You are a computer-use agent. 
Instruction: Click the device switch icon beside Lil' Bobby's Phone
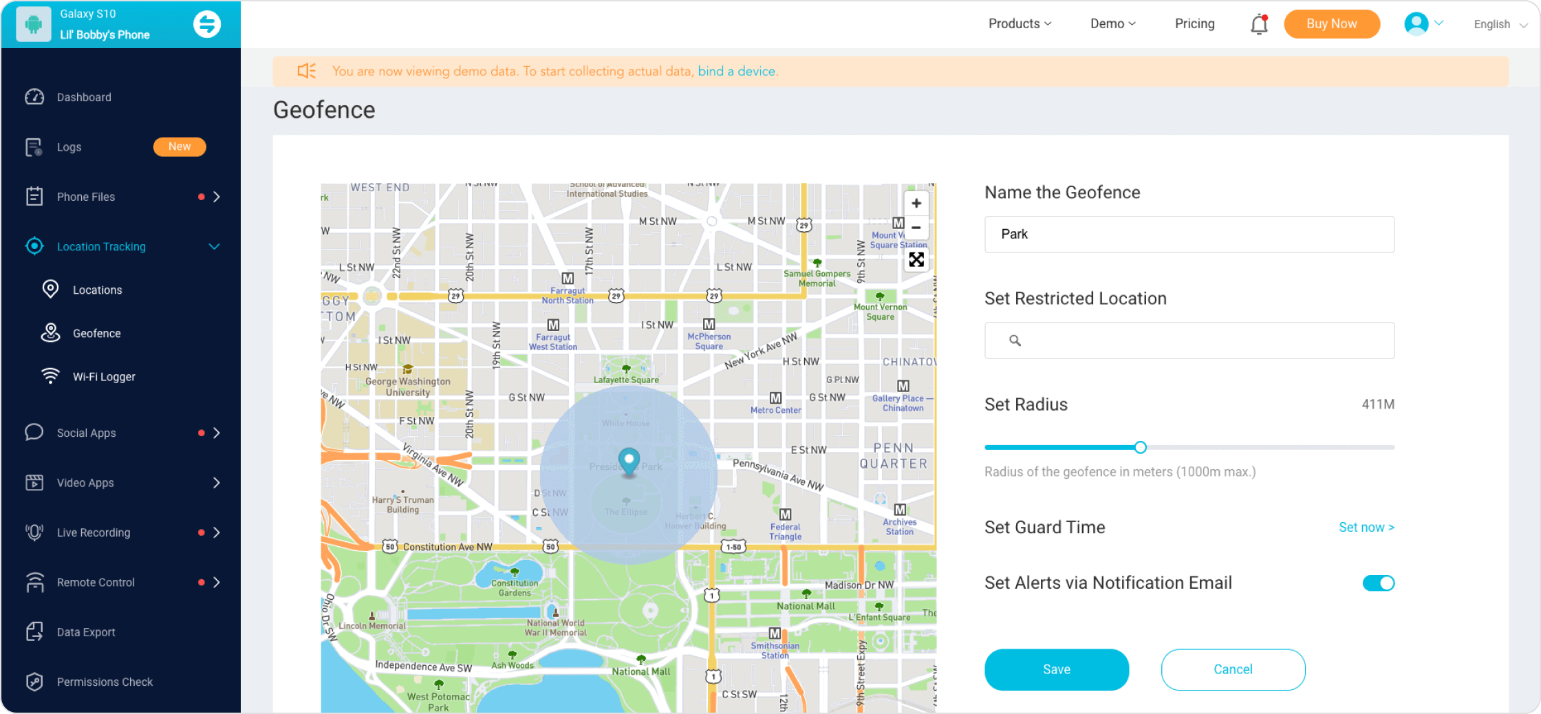tap(207, 24)
